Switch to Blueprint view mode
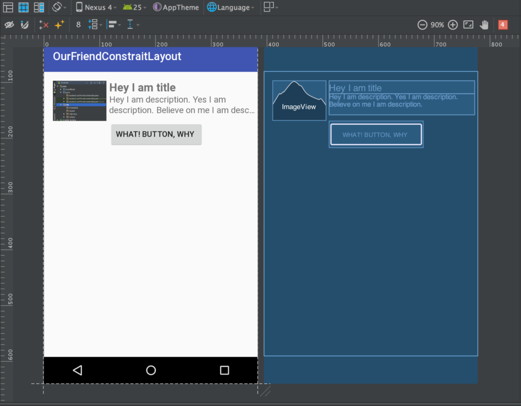Screen dimensions: 521x406 pos(23,7)
